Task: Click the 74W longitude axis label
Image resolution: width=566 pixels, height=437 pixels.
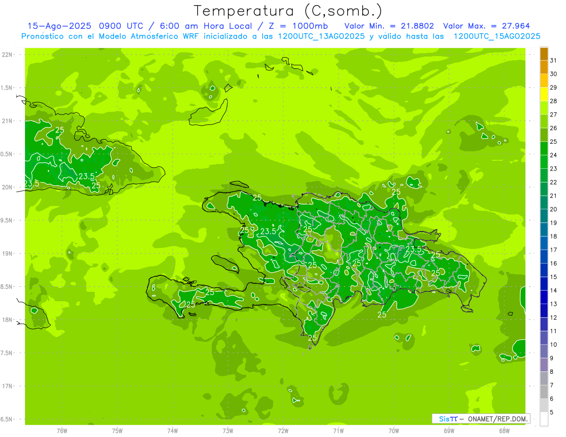Action: pyautogui.click(x=173, y=431)
